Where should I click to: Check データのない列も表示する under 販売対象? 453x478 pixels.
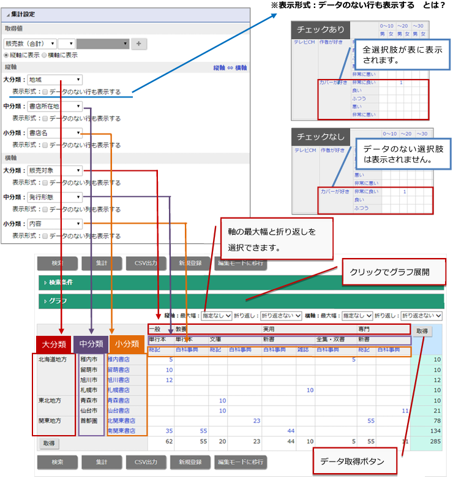pos(45,183)
